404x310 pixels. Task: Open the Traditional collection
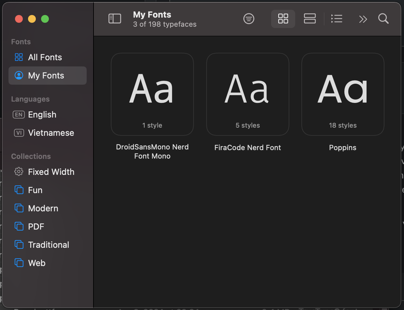point(48,245)
